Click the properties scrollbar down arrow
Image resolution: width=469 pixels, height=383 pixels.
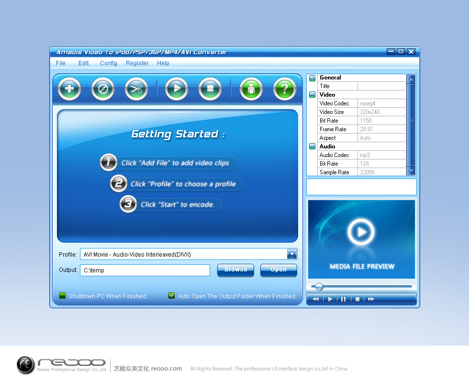411,170
